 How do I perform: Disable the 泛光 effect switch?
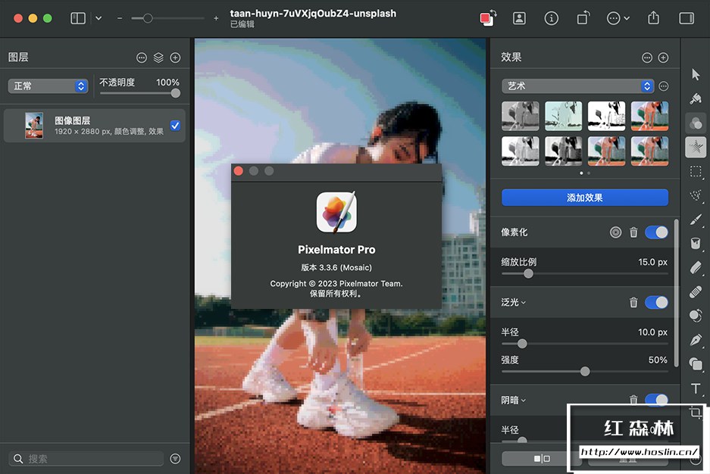tap(656, 302)
